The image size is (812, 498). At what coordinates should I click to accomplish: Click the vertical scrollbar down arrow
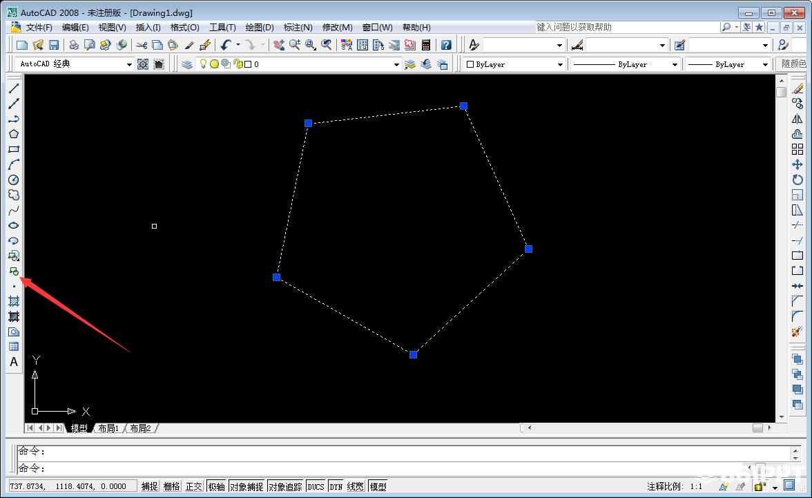(x=782, y=416)
